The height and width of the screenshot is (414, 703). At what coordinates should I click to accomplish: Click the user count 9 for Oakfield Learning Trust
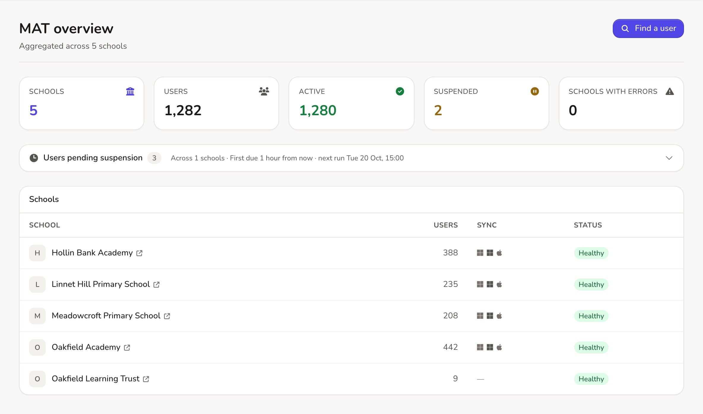[455, 379]
